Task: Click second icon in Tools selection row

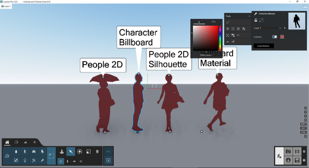Action: coord(233,29)
